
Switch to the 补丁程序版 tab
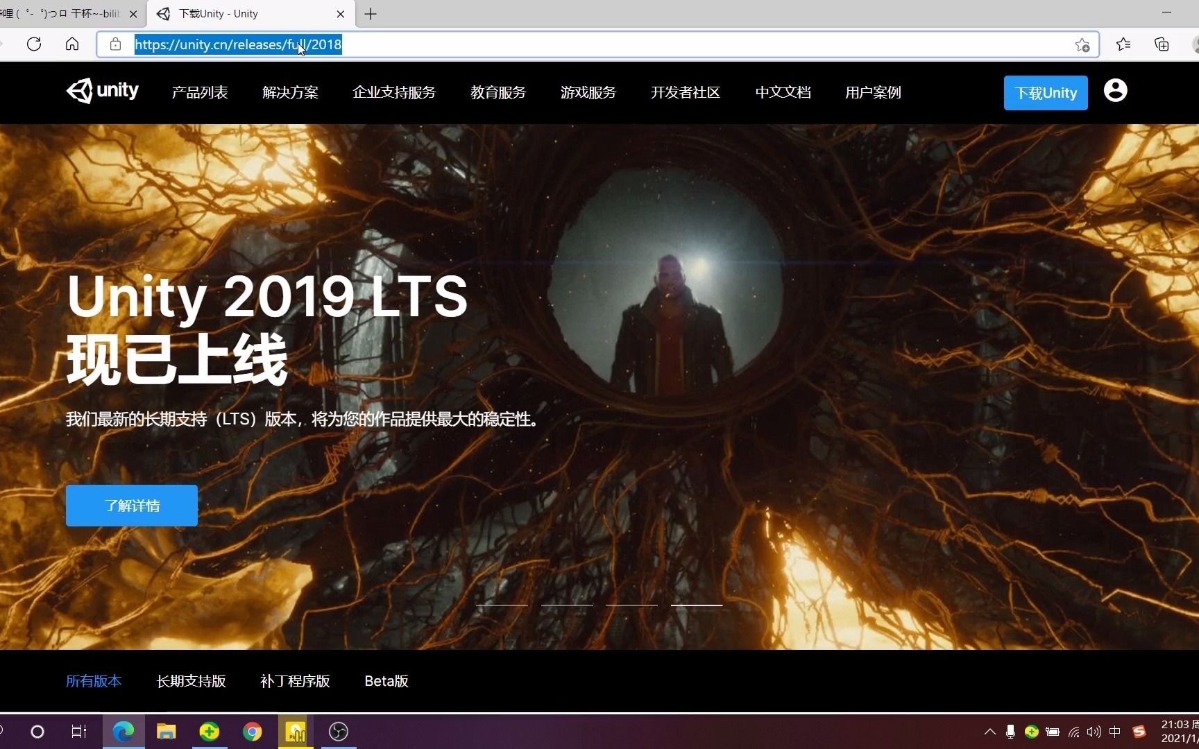point(295,681)
